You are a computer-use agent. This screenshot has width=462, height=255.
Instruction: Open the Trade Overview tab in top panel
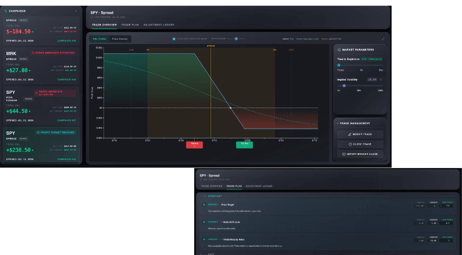tap(104, 25)
